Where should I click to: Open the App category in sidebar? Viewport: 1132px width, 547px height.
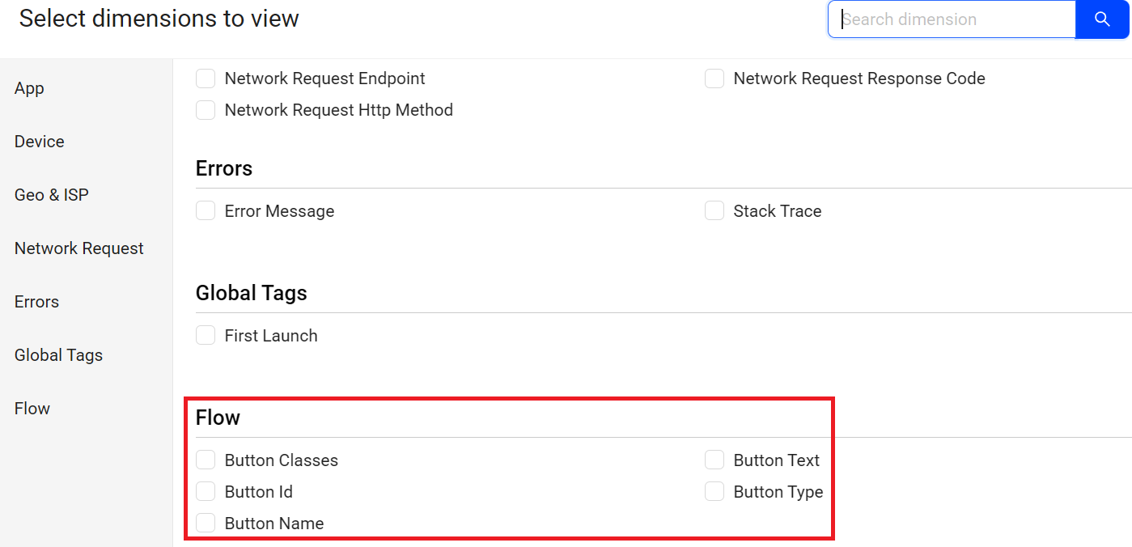tap(29, 88)
